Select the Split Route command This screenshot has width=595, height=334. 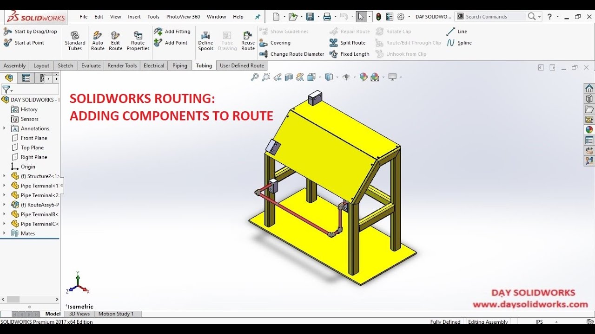tap(348, 43)
